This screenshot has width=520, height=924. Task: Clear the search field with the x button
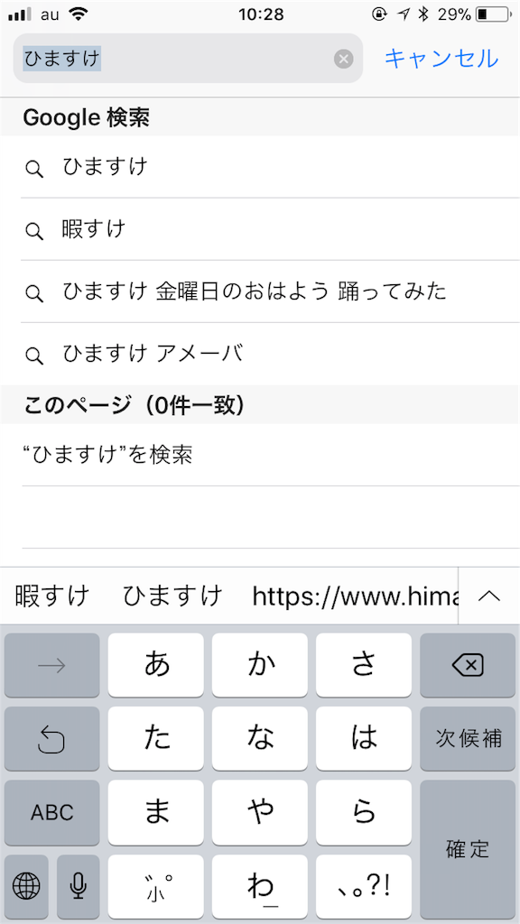tap(342, 59)
